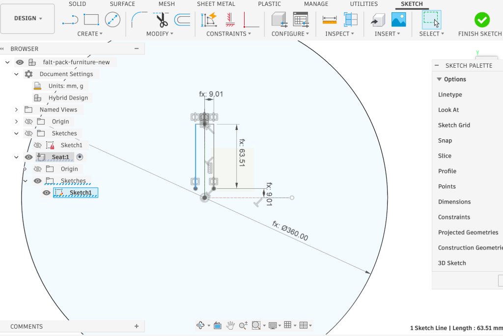
Task: Show the top-level Sketches folder
Action: [28, 133]
